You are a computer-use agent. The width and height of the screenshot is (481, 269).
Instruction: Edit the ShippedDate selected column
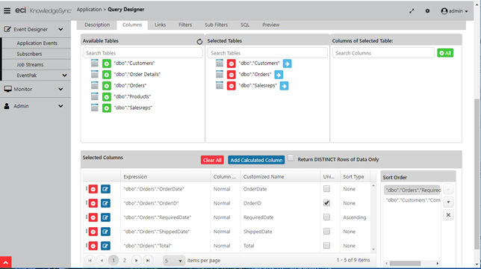coord(105,232)
